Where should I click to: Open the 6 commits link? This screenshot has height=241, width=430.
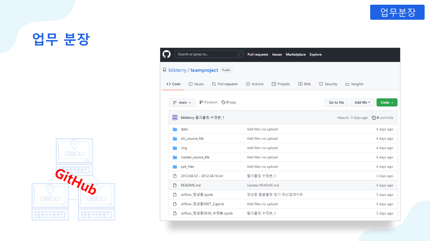[382, 117]
